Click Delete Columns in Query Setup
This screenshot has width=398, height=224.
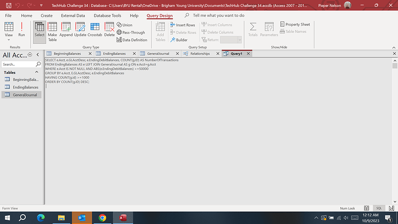pyautogui.click(x=217, y=32)
